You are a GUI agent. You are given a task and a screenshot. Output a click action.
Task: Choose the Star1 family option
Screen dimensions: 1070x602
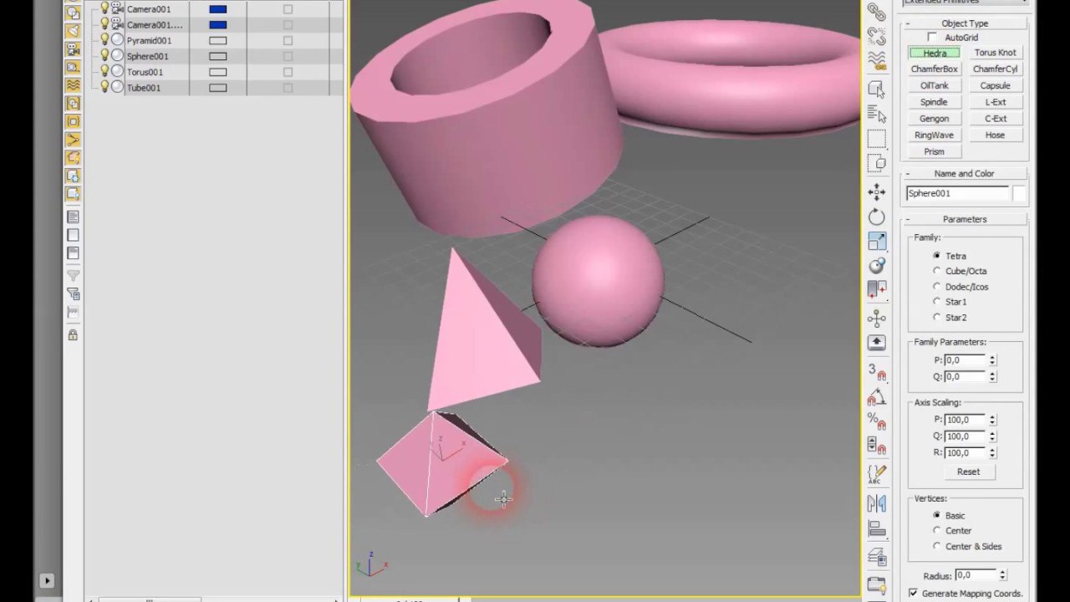936,302
